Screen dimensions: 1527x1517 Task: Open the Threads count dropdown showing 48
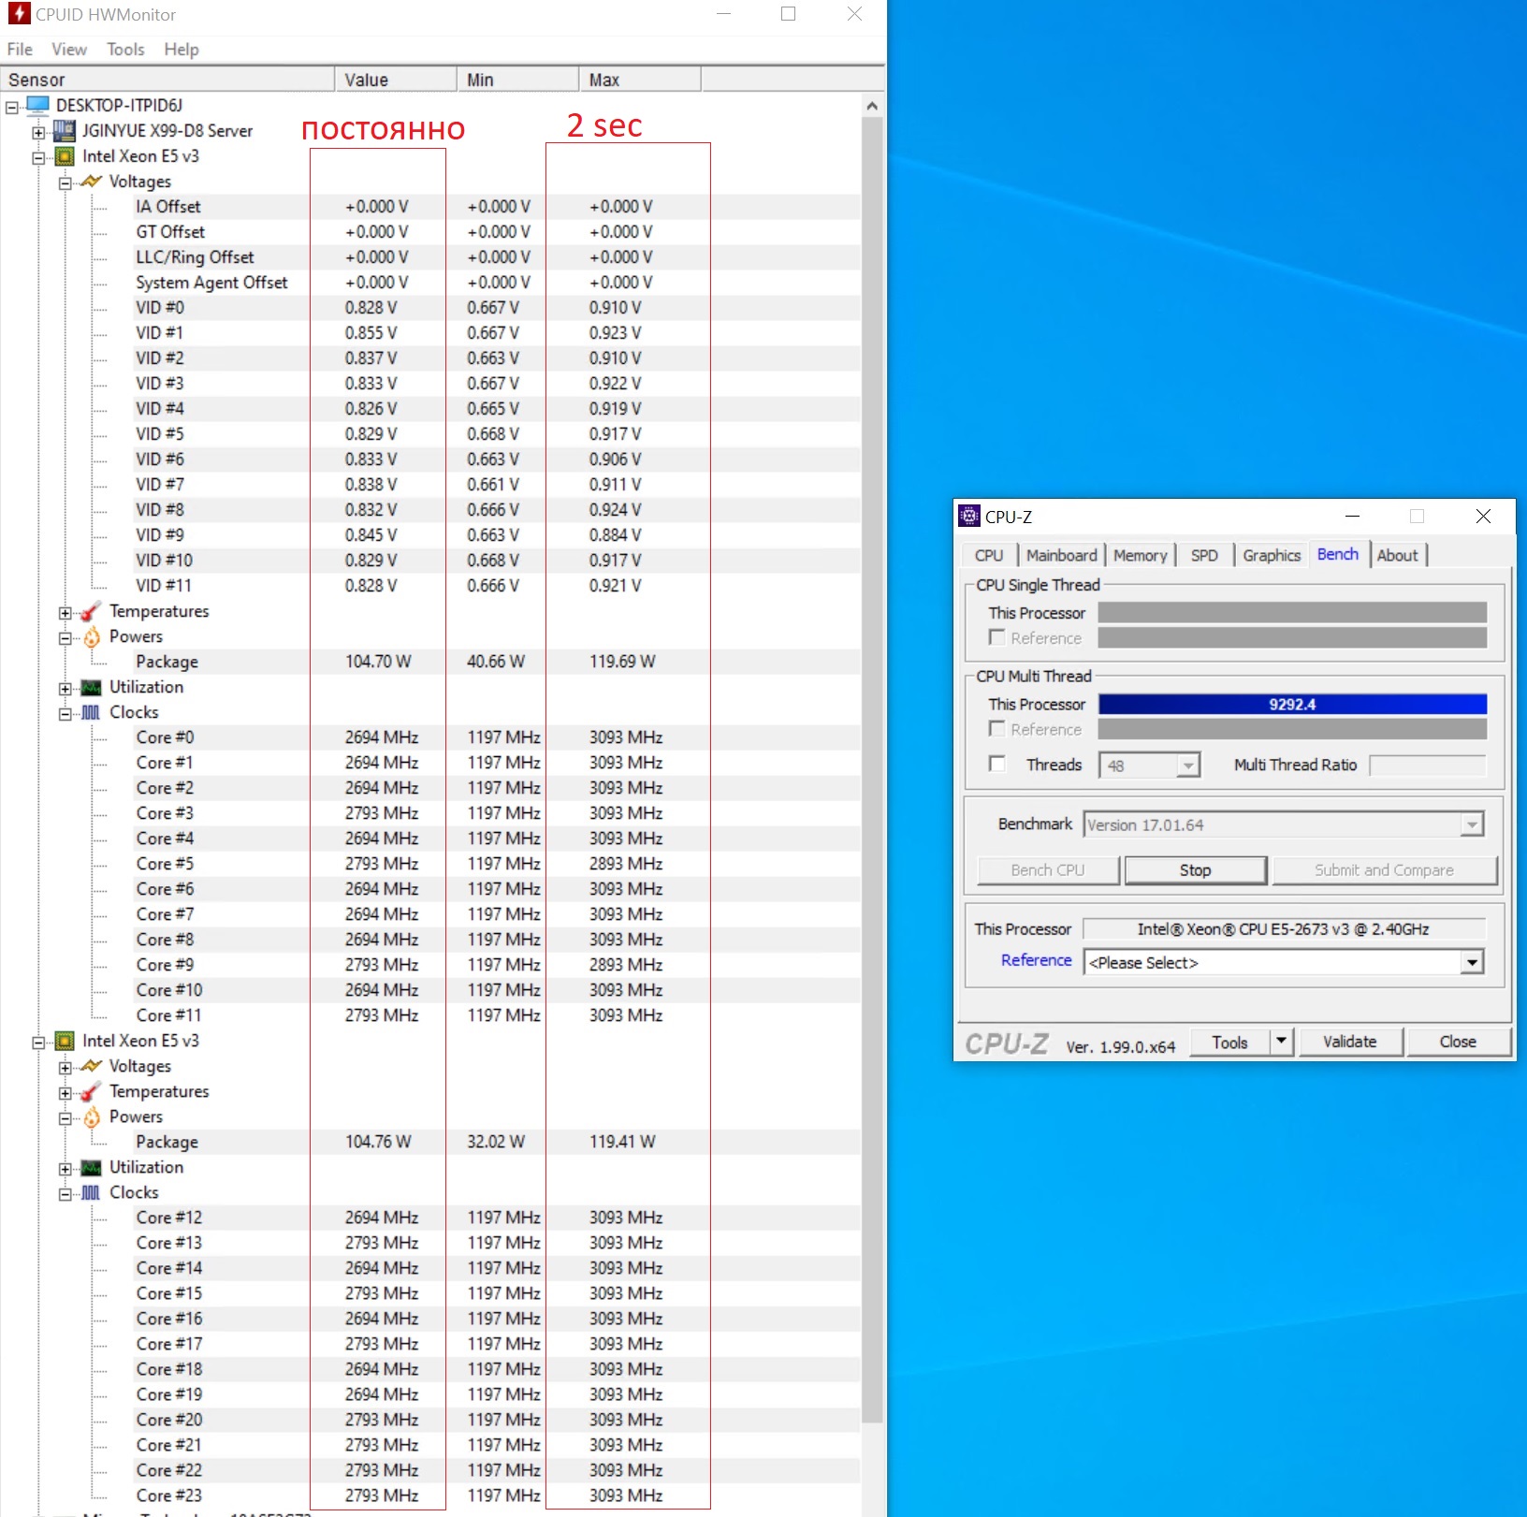[x=1187, y=766]
